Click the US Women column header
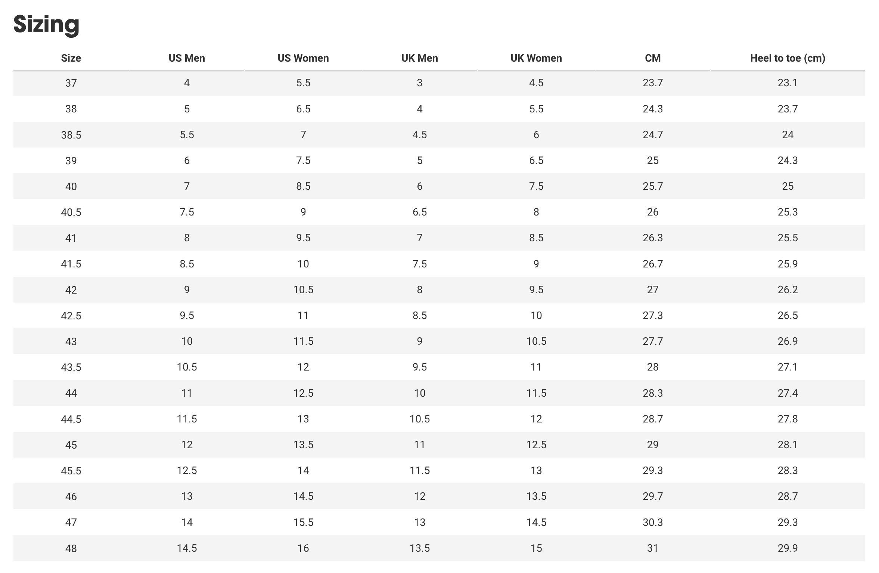Image resolution: width=879 pixels, height=573 pixels. [303, 58]
